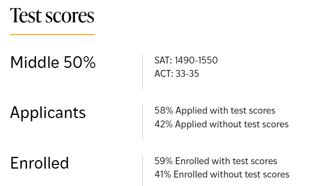Select the "Enrolled" row label
Viewport: 312px width, 186px height.
[x=40, y=163]
